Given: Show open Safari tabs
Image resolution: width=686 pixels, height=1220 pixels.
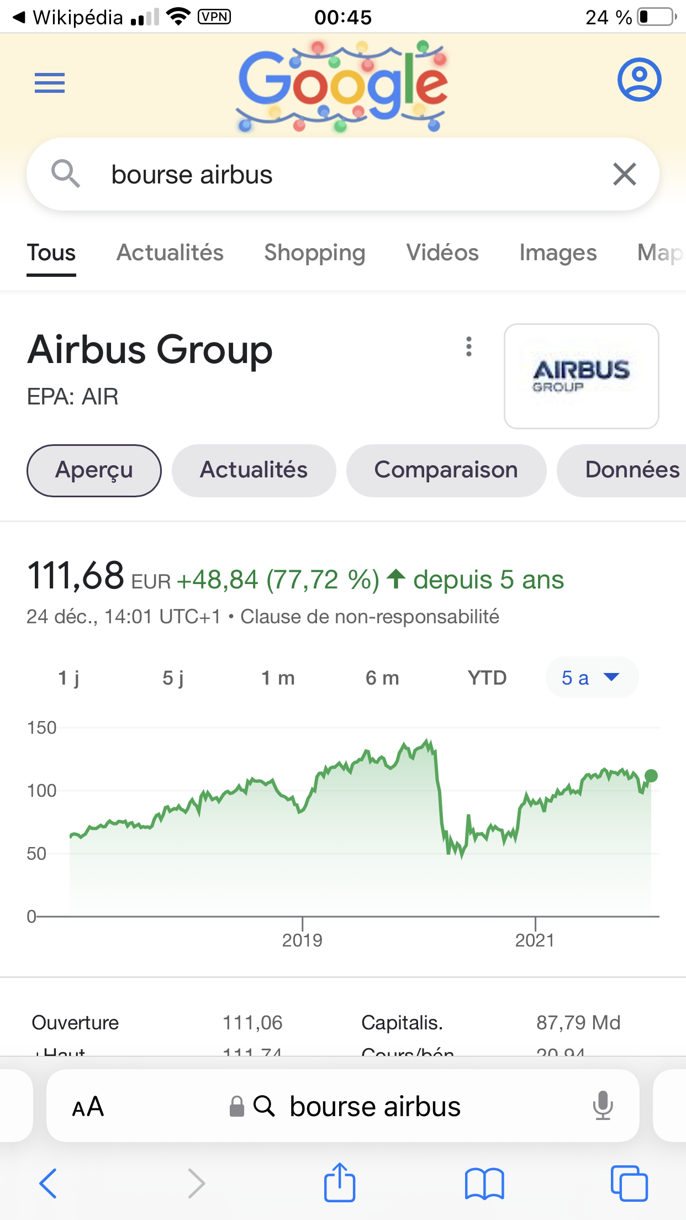Looking at the screenshot, I should point(629,1184).
